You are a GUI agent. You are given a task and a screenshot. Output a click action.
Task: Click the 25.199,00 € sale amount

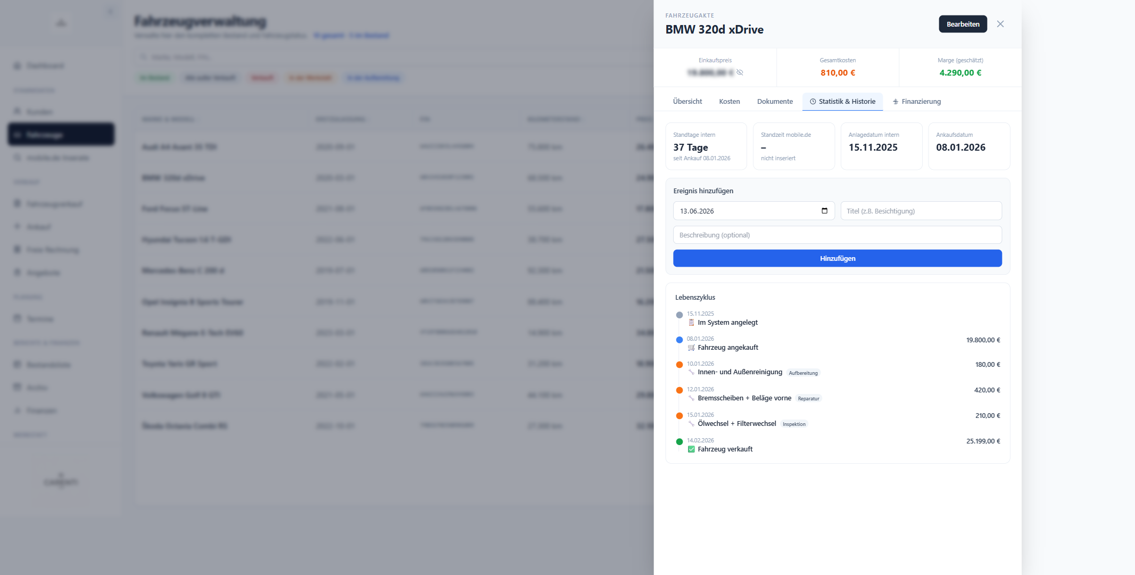983,441
